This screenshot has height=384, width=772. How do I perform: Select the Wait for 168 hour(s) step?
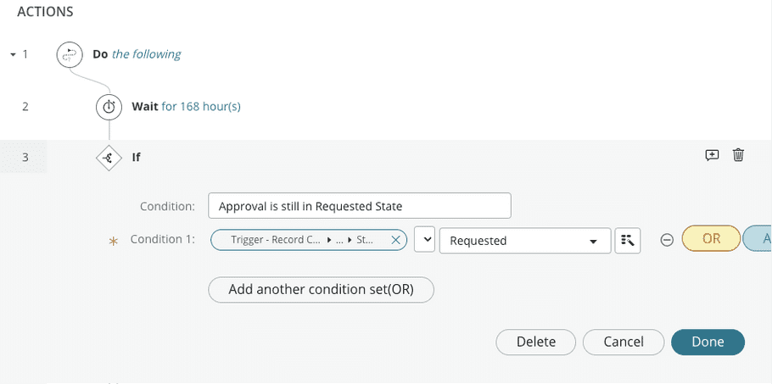[186, 107]
